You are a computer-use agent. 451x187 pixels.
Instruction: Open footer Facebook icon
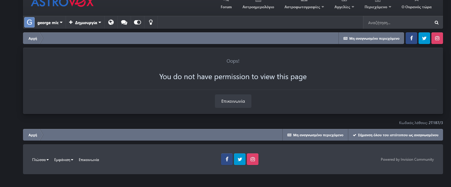[227, 159]
